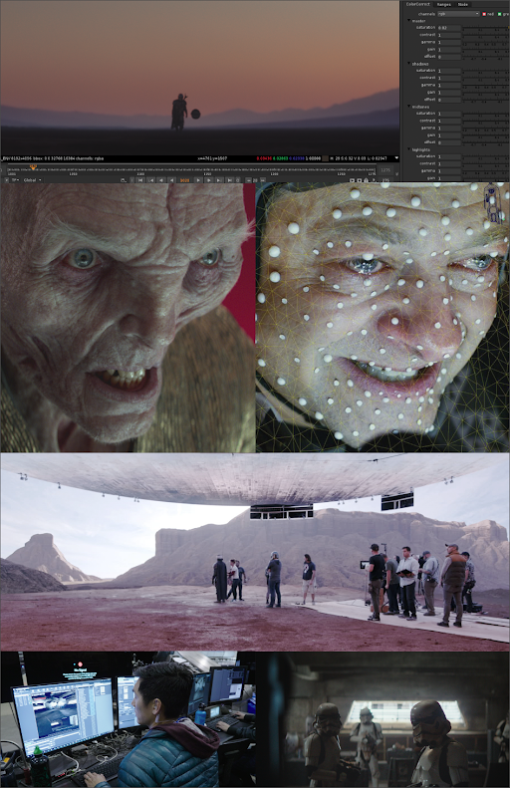The image size is (510, 788).
Task: Click the frame field showing 275
Action: coord(385,180)
